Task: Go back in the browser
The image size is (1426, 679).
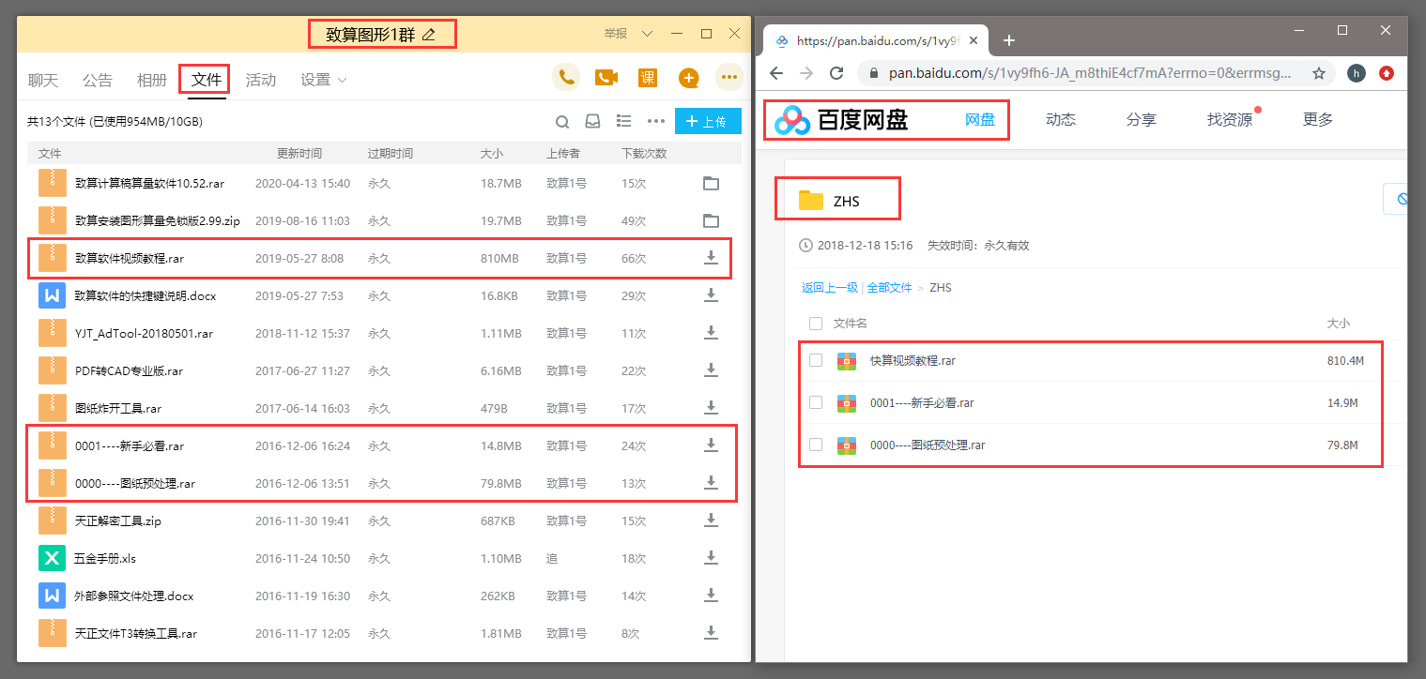Action: (776, 73)
